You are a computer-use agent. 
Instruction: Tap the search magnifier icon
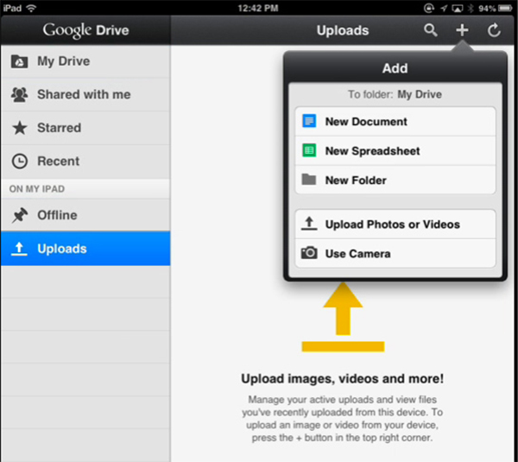point(431,30)
